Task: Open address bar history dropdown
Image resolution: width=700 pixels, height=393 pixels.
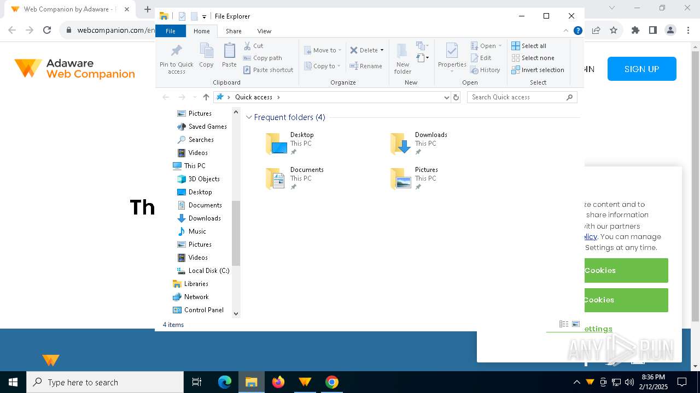Action: point(447,97)
